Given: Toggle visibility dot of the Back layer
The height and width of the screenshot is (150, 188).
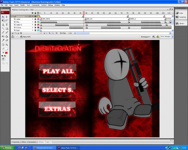Looking at the screenshot, I should 32,30.
